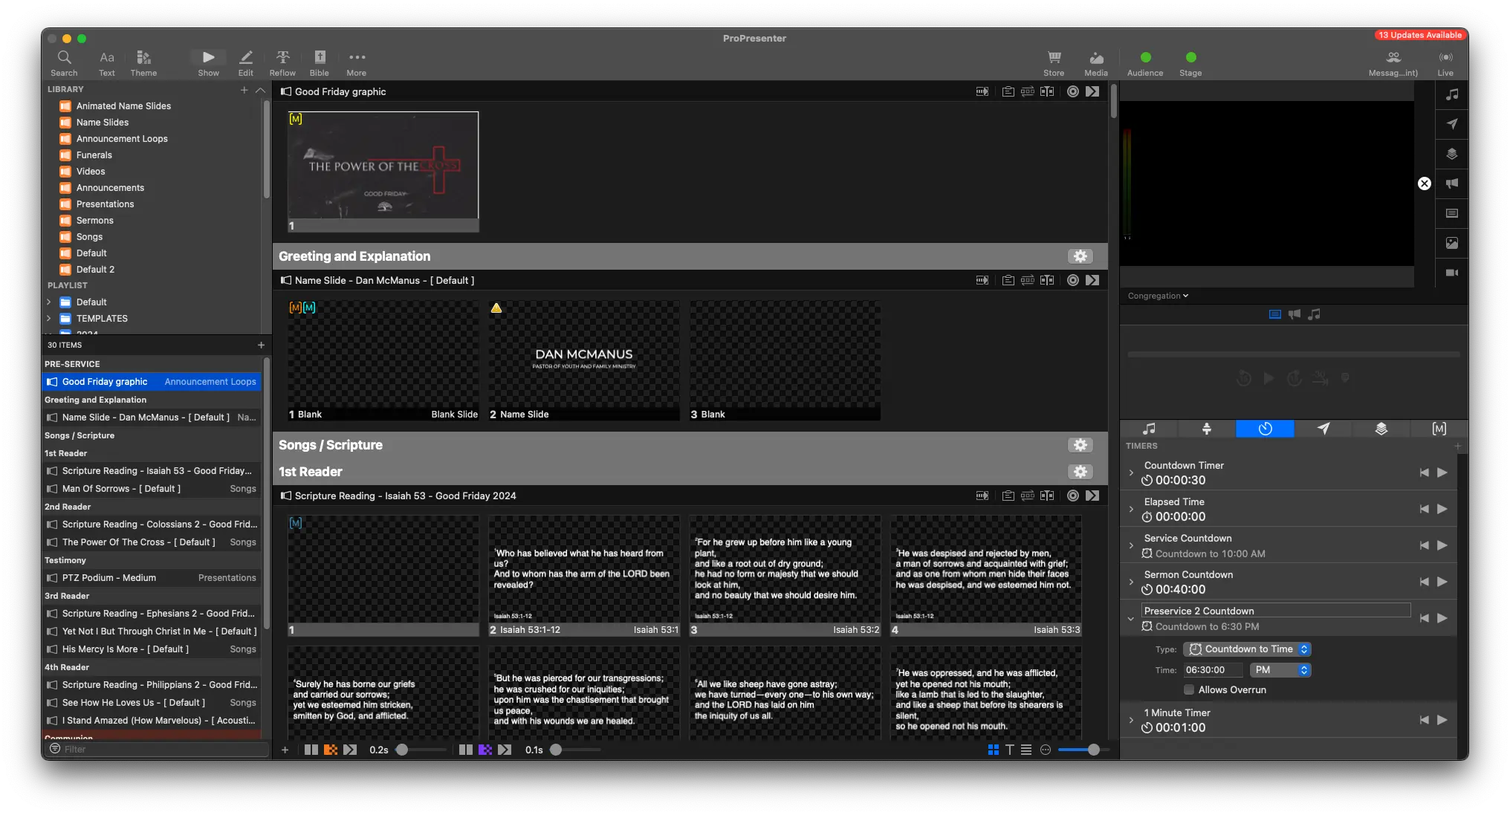Viewport: 1510px width, 815px height.
Task: Switch to grid view of slides
Action: (994, 750)
